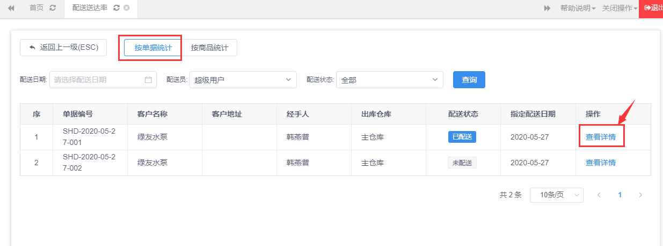The image size is (663, 246).
Task: Click the tab bar forward double-arrow icon
Action: coord(547,8)
